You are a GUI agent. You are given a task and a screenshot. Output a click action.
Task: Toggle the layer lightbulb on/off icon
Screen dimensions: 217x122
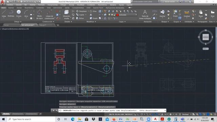(x=109, y=15)
